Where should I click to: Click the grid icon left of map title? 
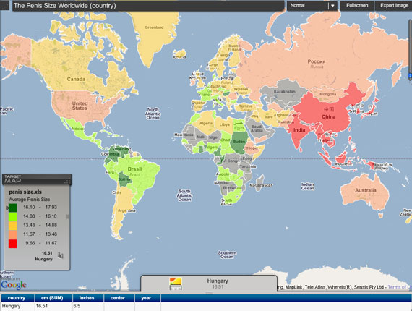pos(4,7)
